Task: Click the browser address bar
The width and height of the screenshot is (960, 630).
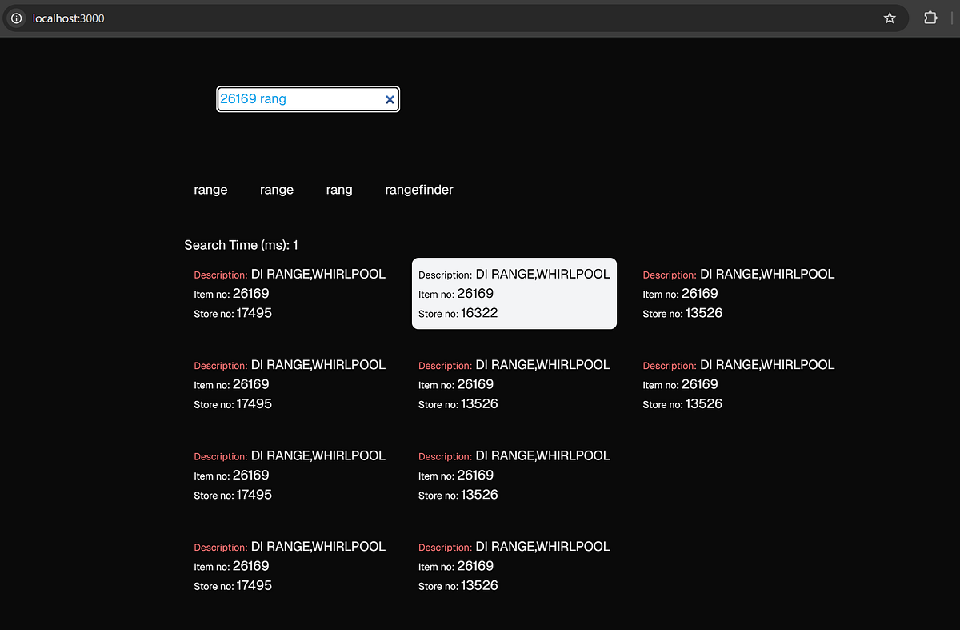Action: (320, 18)
